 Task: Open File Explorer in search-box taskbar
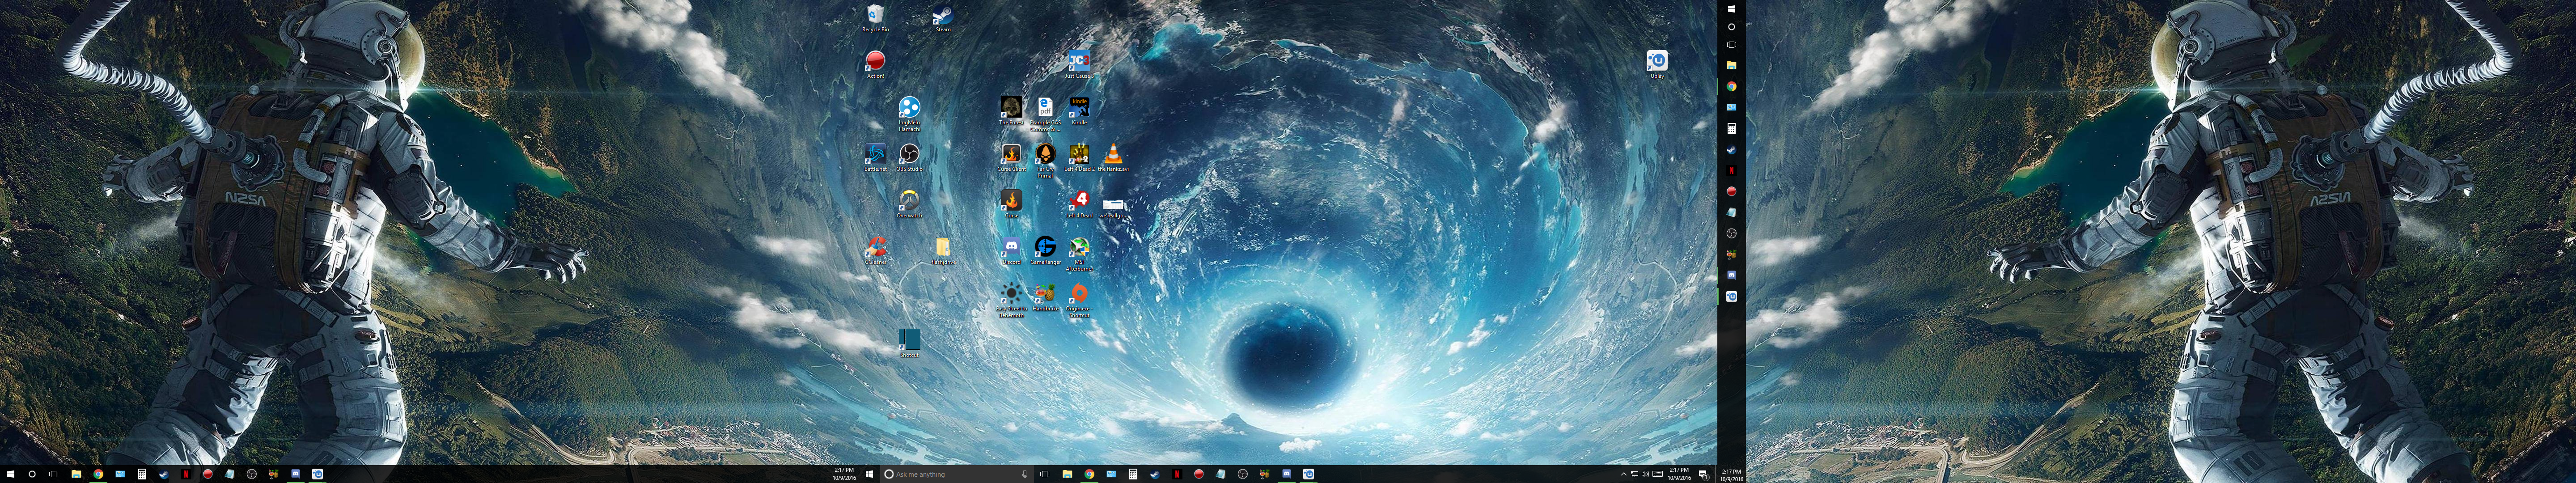(x=1067, y=474)
